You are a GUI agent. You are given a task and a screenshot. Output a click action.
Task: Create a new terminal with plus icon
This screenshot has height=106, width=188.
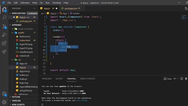(x=174, y=79)
